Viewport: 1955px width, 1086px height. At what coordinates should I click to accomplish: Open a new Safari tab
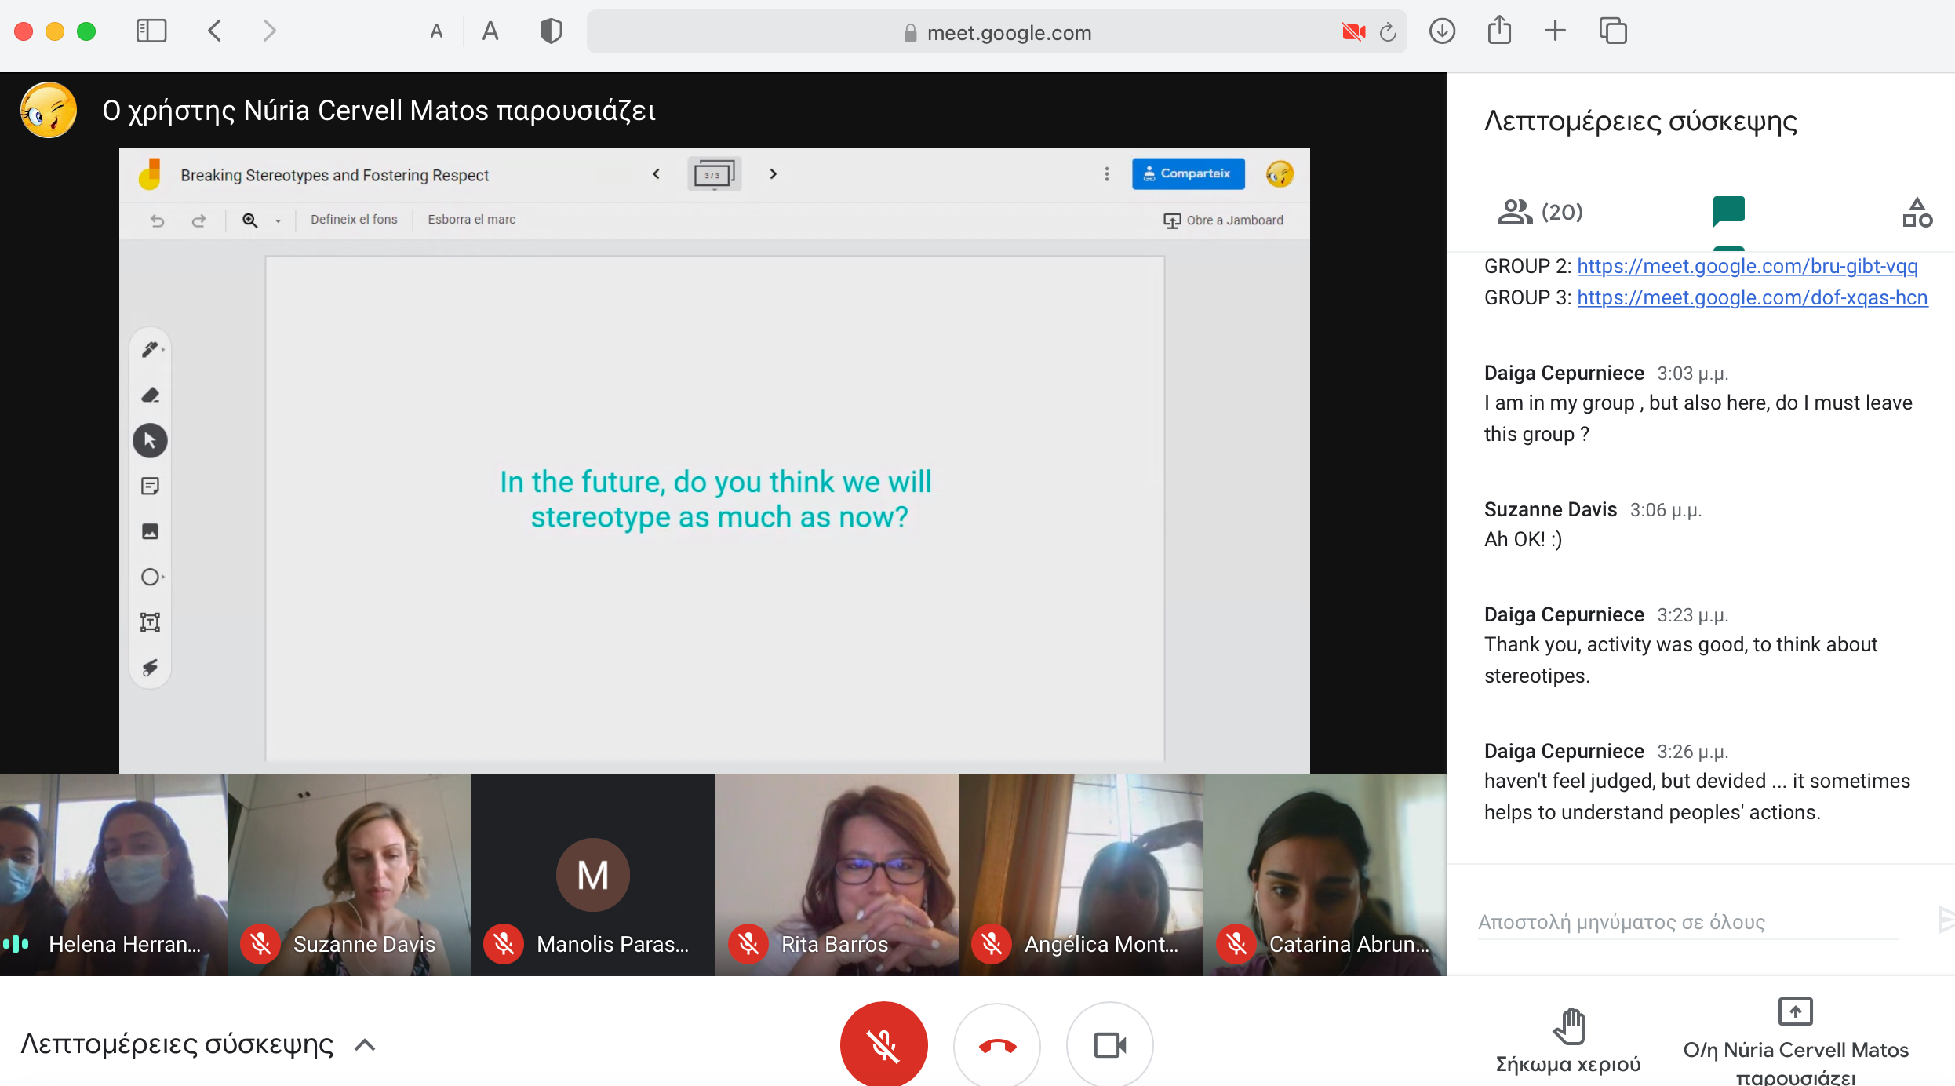point(1555,31)
